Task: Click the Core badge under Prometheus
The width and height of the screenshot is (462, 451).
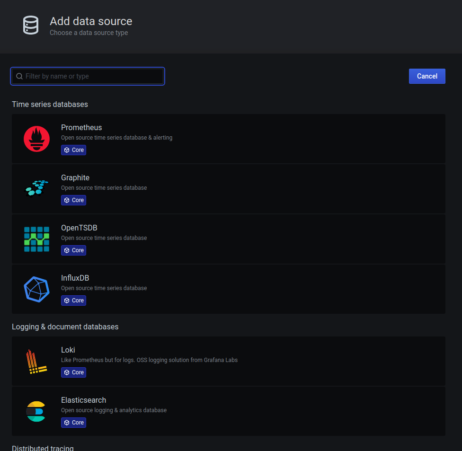Action: click(74, 150)
